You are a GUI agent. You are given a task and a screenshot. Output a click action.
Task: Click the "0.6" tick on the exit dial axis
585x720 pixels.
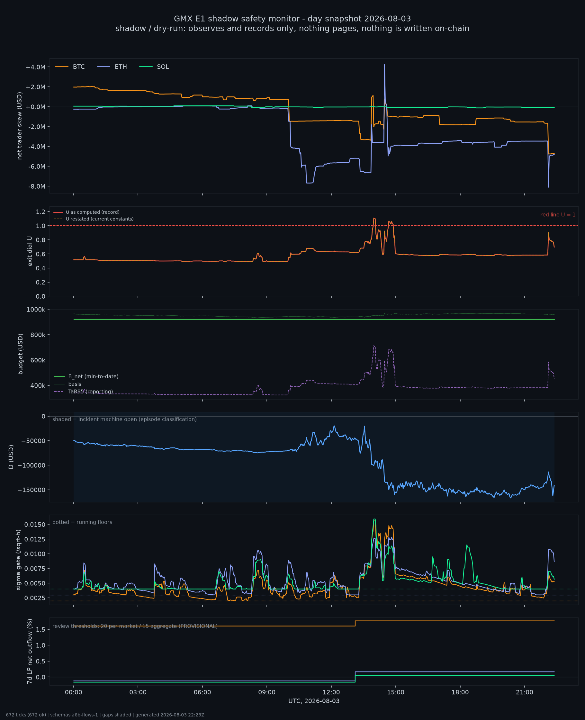[x=40, y=254]
